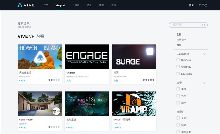The height and width of the screenshot is (134, 220).
Task: Check the 站姿 play area checkbox
Action: point(178,125)
